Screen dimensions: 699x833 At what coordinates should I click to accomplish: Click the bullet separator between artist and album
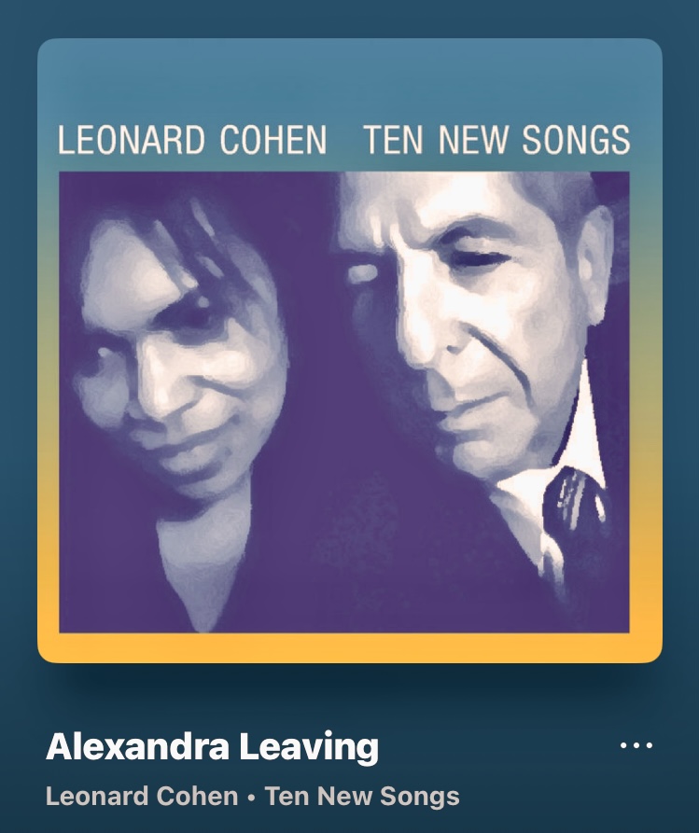251,798
